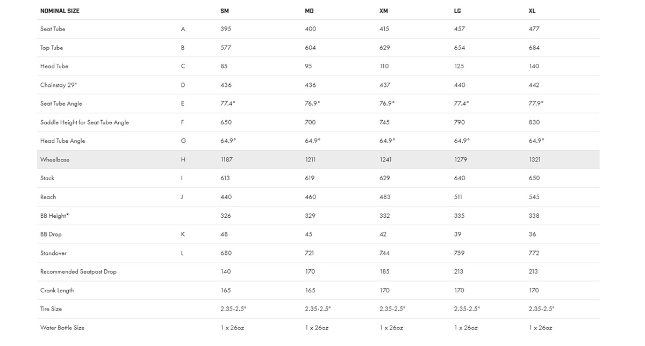Click the MD size column header
645x346 pixels.
point(309,11)
